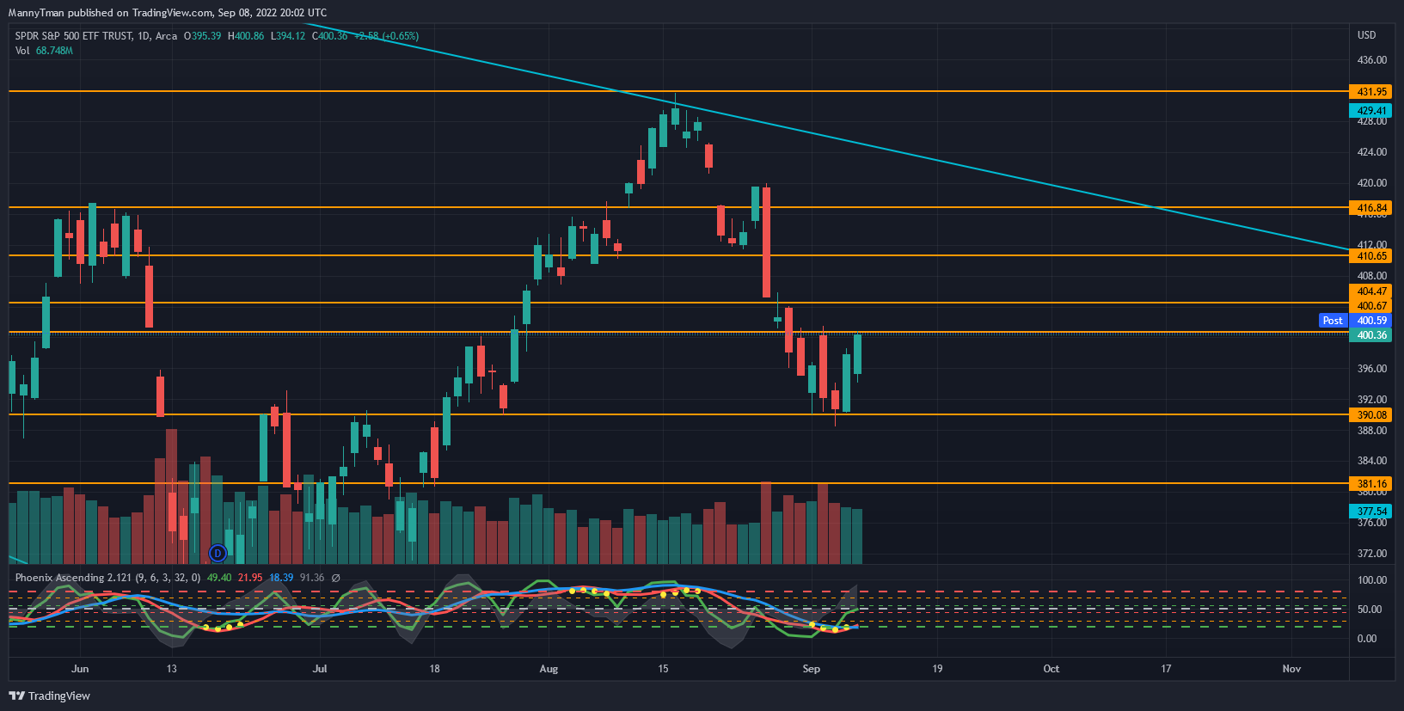Click the cyan 377.54 price label

click(1371, 512)
